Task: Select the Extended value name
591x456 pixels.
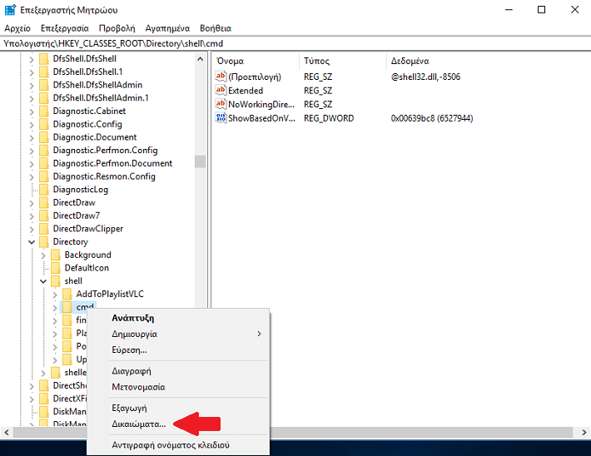Action: pos(246,91)
